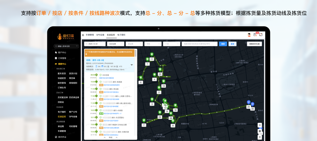Open the 门店 store dropdown
The height and width of the screenshot is (141, 317).
171,44
